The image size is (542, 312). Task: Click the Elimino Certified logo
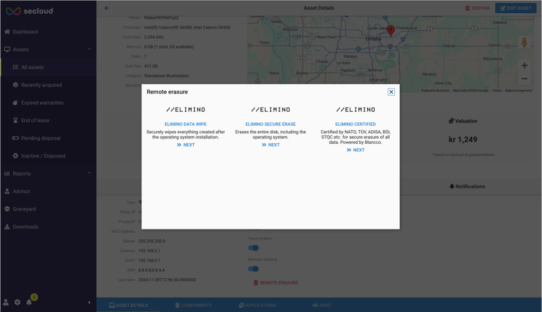[355, 109]
